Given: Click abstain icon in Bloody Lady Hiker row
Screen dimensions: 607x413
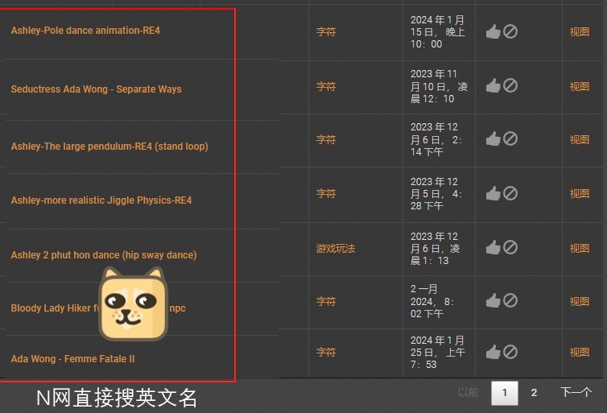Looking at the screenshot, I should tap(510, 300).
